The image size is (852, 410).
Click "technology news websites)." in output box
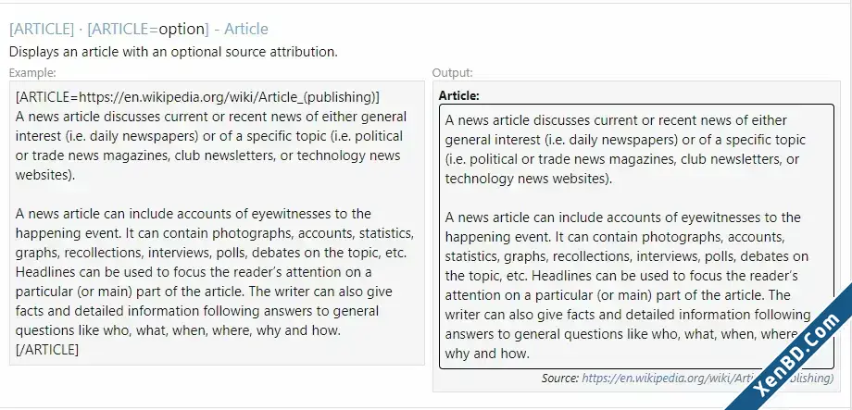click(529, 179)
